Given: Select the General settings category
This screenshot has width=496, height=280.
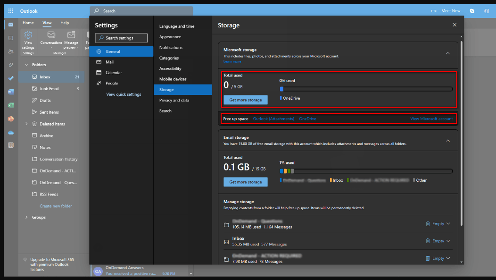Looking at the screenshot, I should pyautogui.click(x=122, y=51).
